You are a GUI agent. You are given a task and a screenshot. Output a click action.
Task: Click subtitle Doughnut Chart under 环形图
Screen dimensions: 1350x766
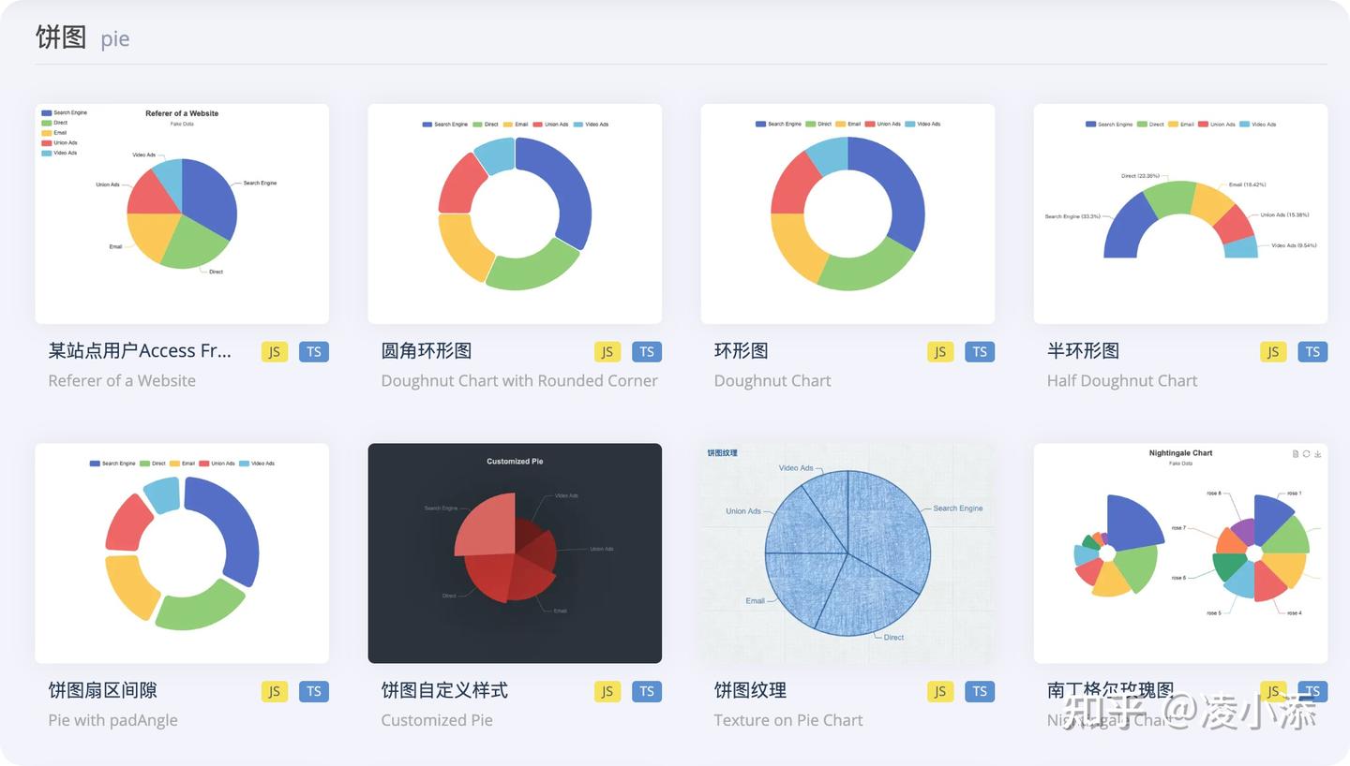[x=772, y=380]
